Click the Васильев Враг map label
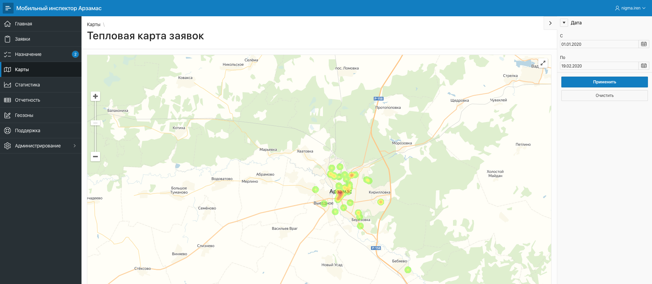Viewport: 652px width, 284px height. click(x=285, y=228)
